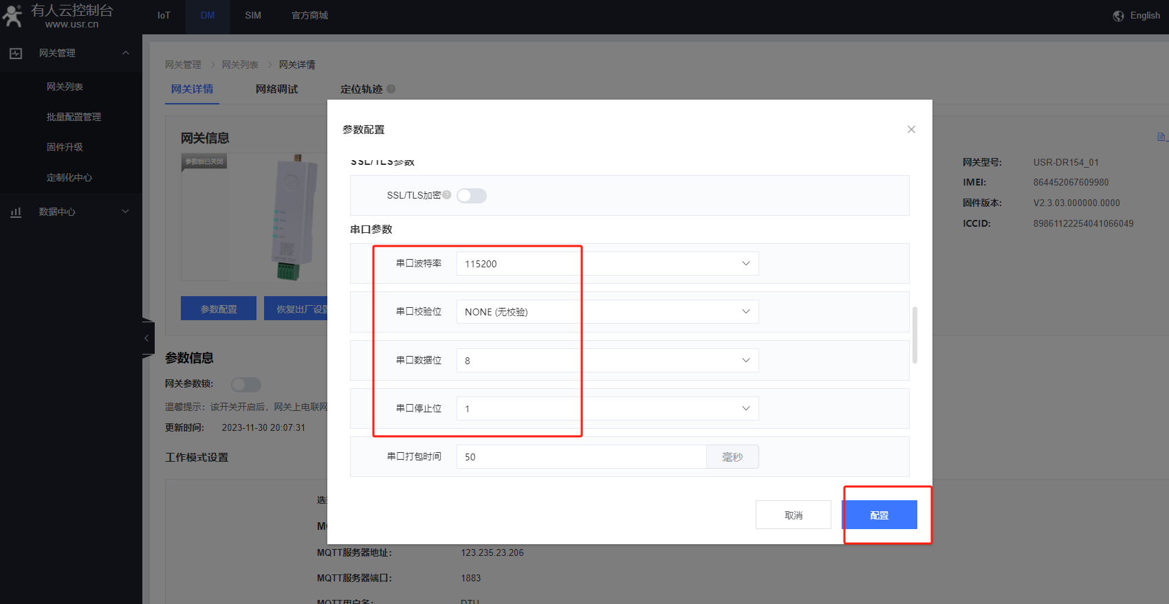Enable the SSL/TLS encryption switch
The height and width of the screenshot is (604, 1169).
click(x=472, y=196)
